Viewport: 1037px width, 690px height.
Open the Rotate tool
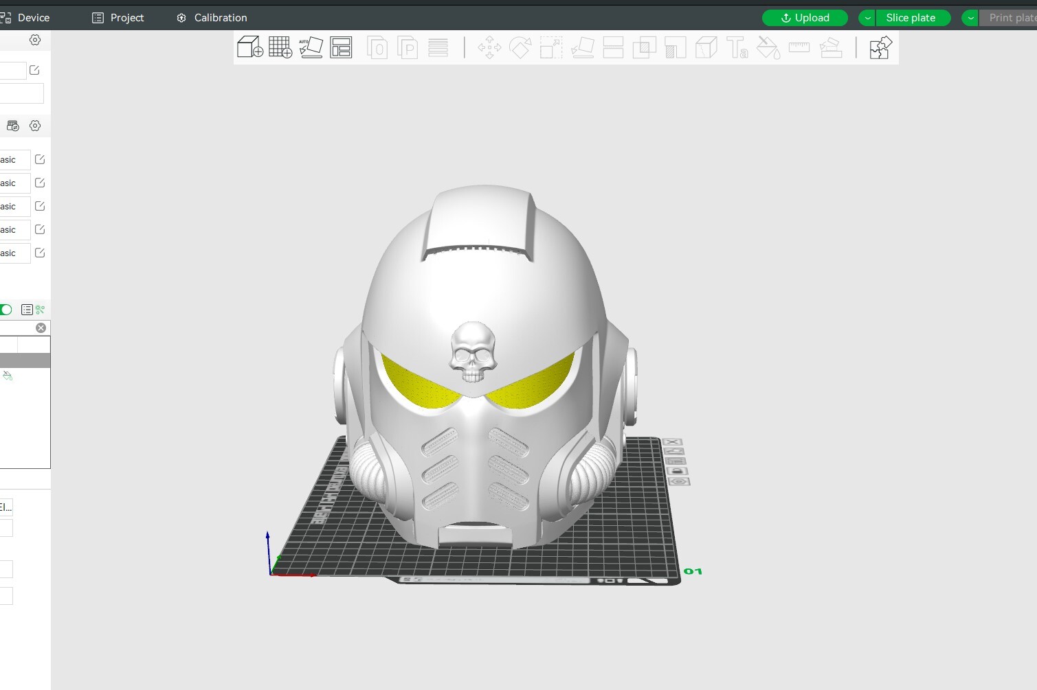(x=520, y=47)
